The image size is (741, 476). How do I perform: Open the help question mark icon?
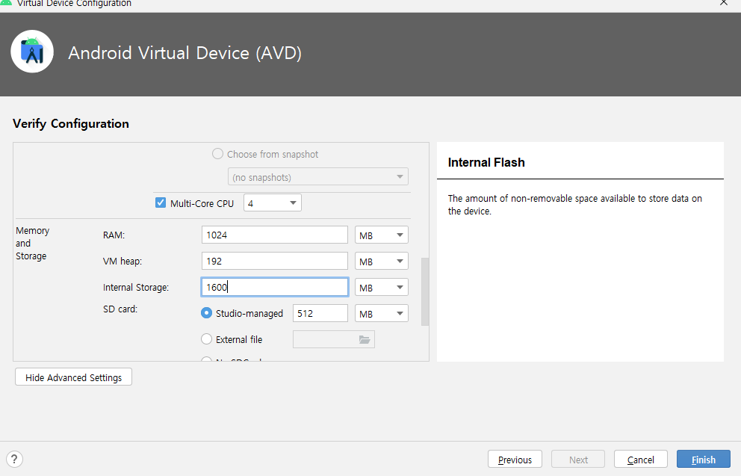tap(14, 459)
